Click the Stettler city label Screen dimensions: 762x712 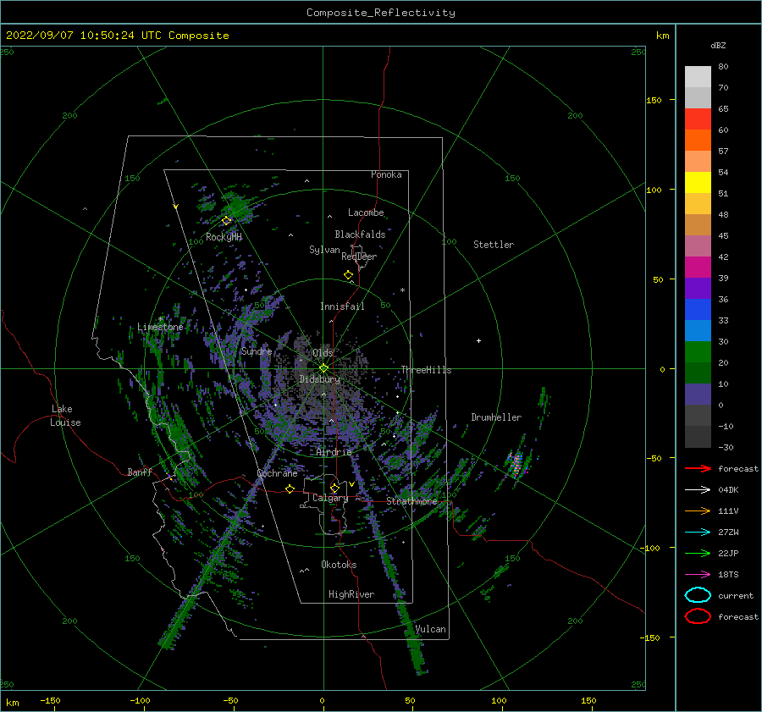click(x=494, y=245)
